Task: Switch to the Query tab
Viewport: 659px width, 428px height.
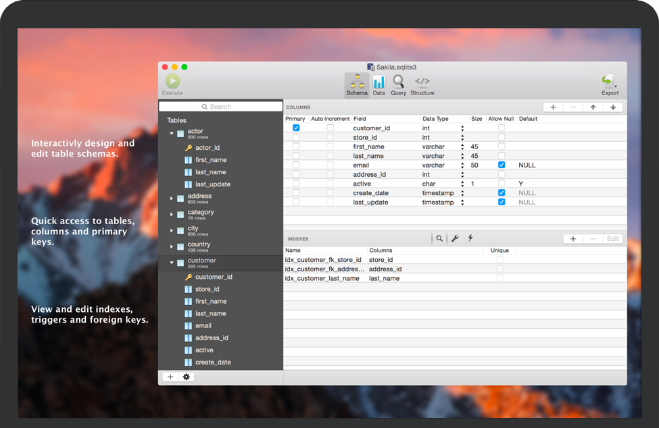Action: click(399, 84)
